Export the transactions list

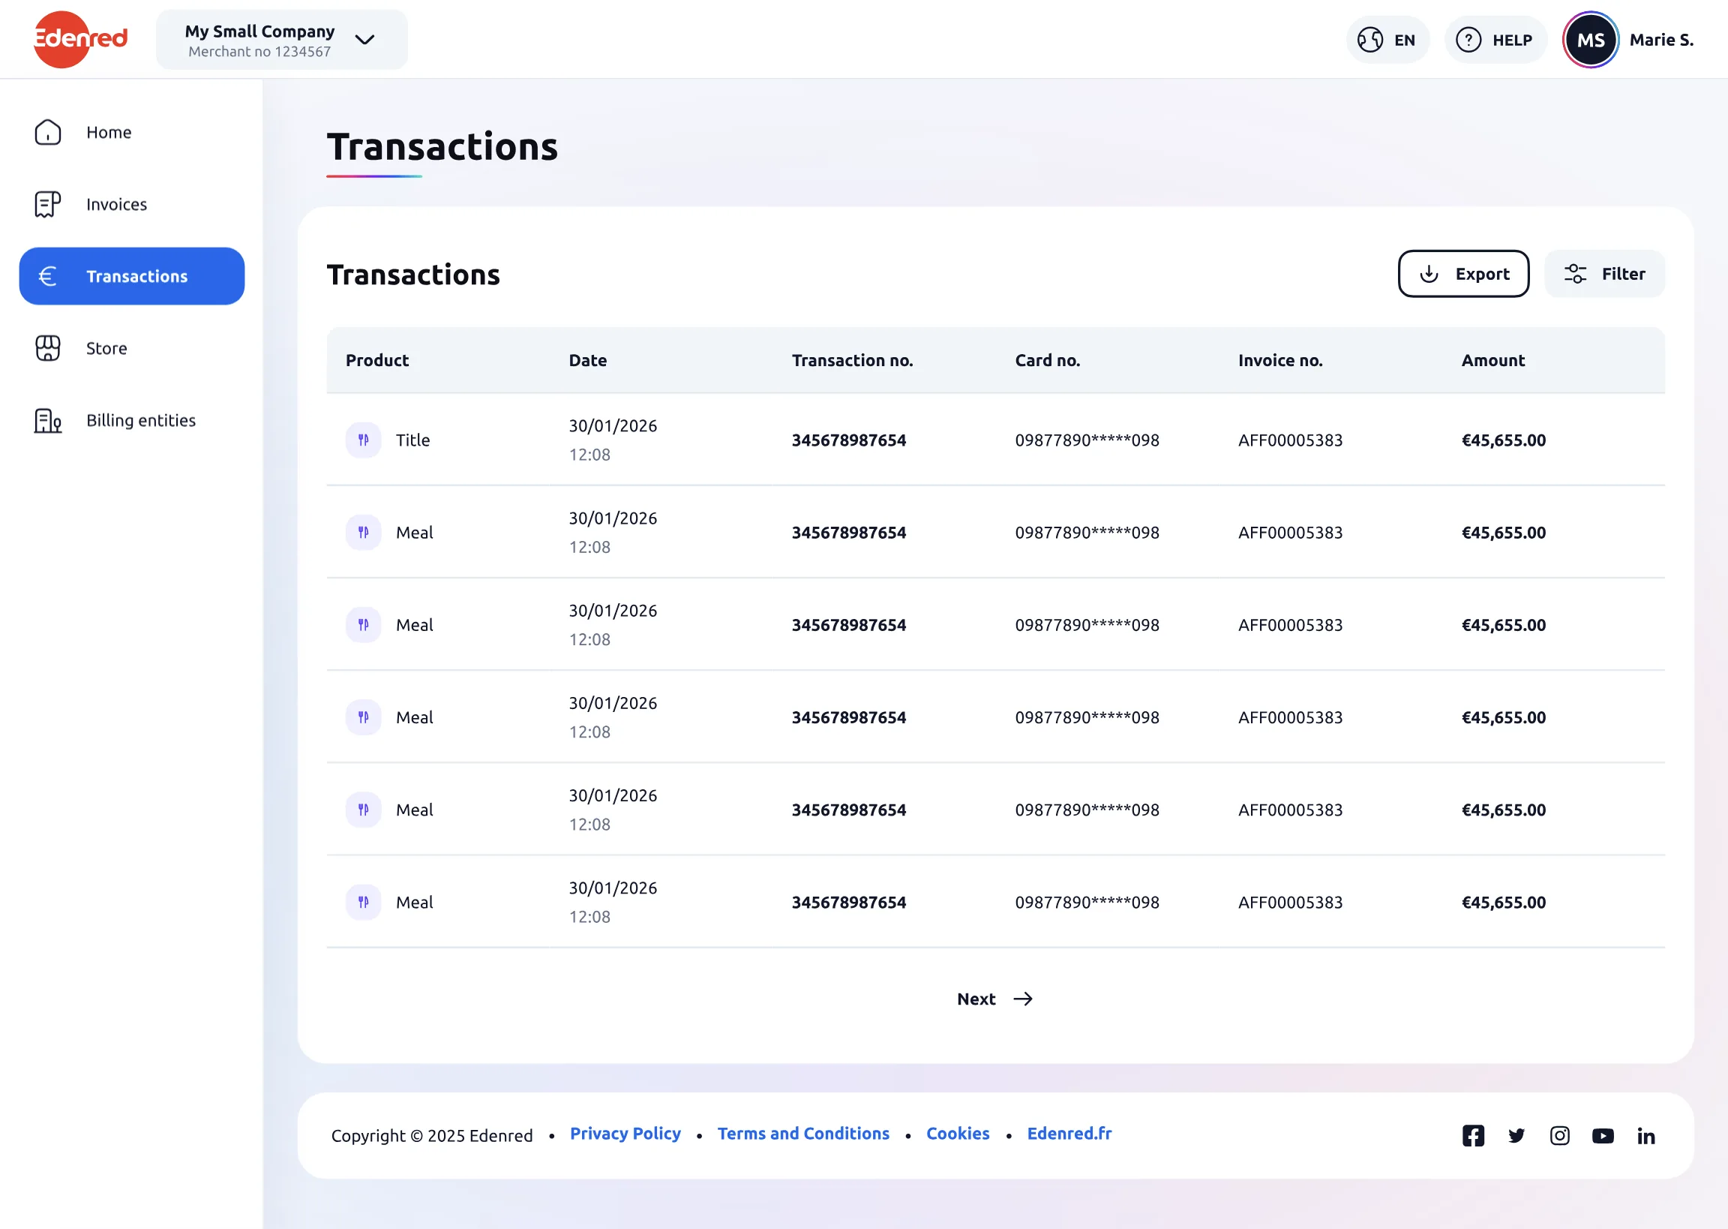click(1463, 274)
